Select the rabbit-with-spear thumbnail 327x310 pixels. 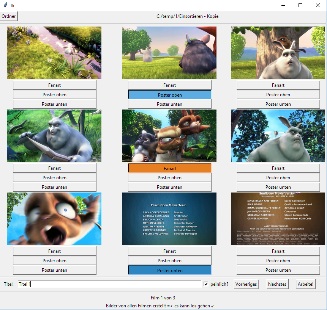click(x=54, y=136)
